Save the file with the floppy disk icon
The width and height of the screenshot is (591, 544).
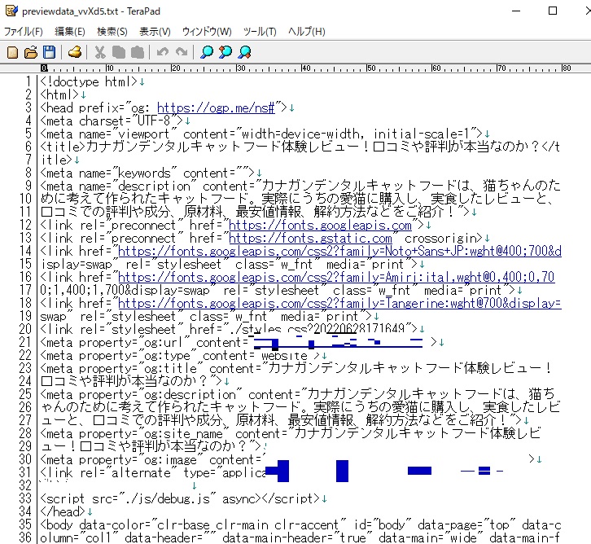coord(50,52)
